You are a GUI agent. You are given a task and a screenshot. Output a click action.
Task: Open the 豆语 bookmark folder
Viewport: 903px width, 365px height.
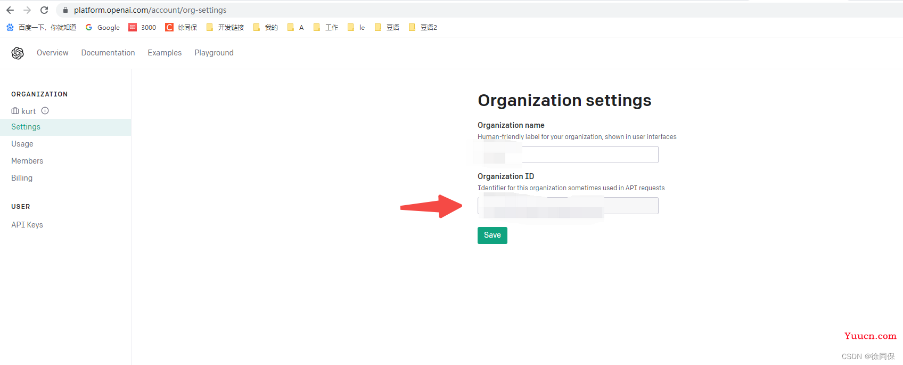pos(387,27)
